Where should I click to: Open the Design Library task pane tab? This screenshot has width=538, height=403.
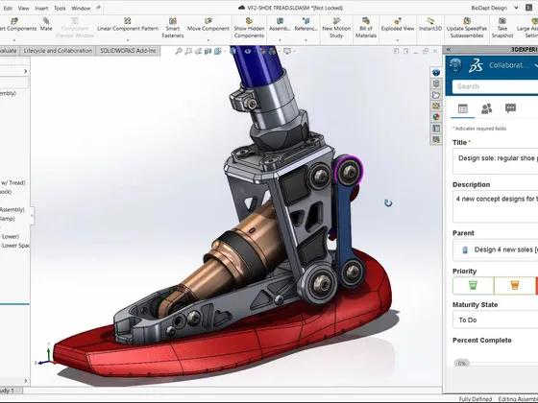click(436, 83)
